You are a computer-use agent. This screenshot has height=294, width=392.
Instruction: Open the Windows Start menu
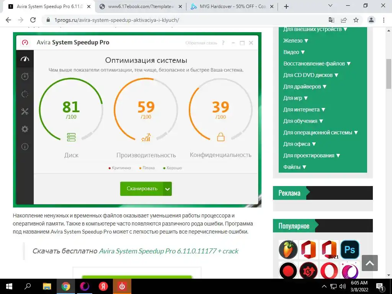point(9,286)
